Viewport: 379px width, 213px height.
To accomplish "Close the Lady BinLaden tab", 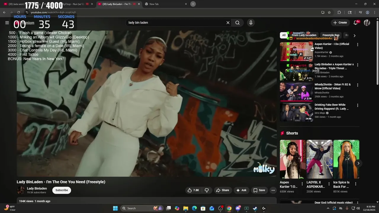I will click(139, 4).
